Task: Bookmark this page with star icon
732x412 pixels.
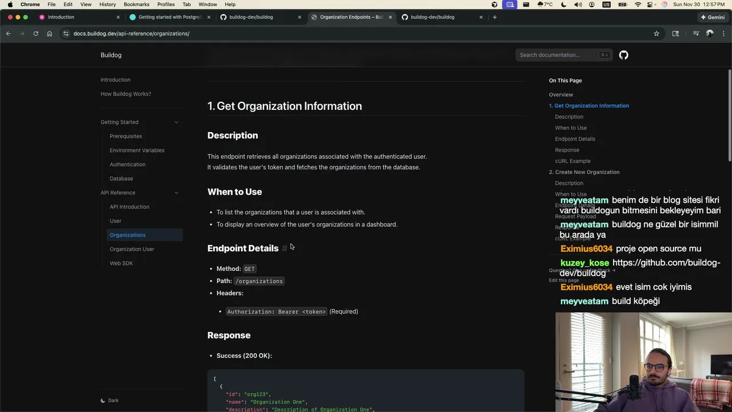Action: [x=657, y=34]
